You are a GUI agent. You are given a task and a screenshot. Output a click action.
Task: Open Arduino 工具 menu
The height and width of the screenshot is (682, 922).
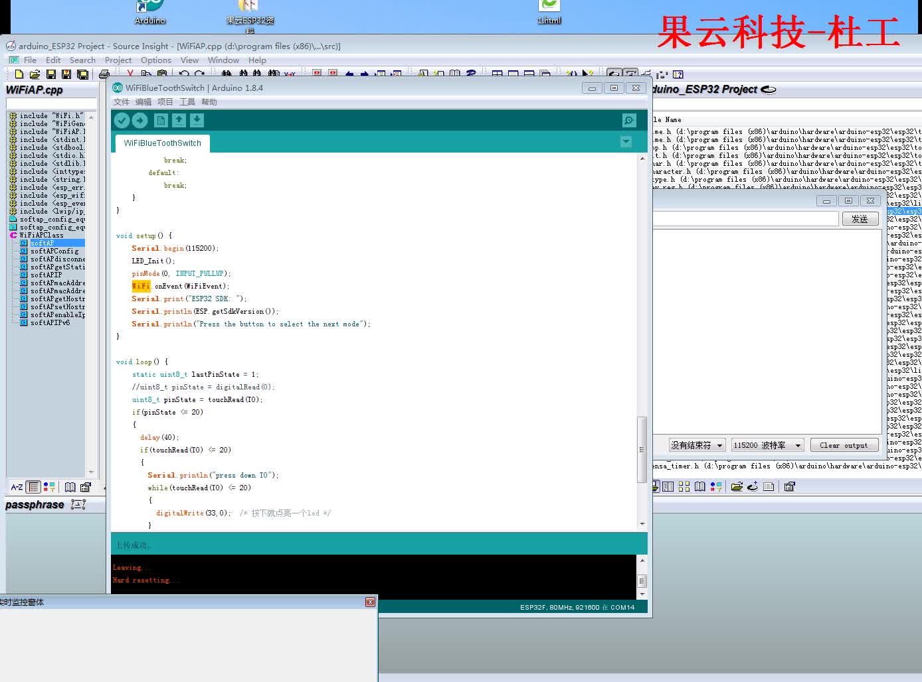(x=187, y=102)
